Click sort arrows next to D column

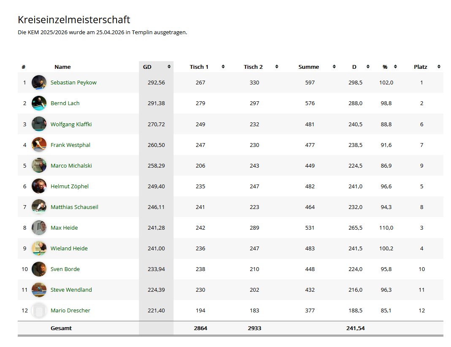368,67
